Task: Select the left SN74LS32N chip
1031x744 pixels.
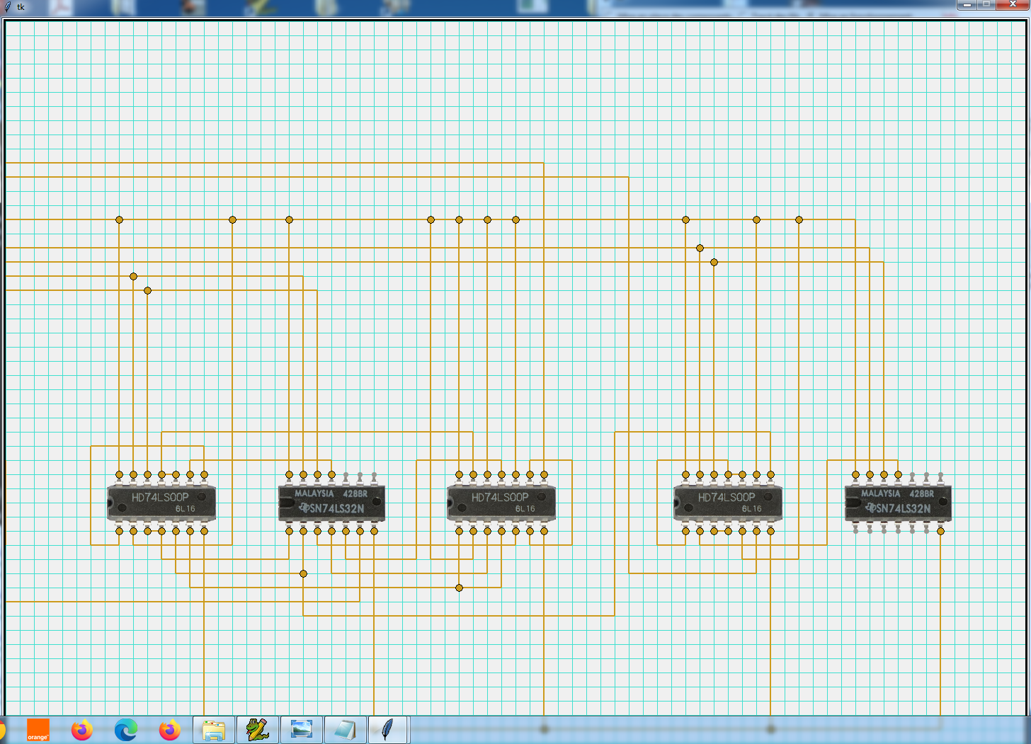Action: 331,503
